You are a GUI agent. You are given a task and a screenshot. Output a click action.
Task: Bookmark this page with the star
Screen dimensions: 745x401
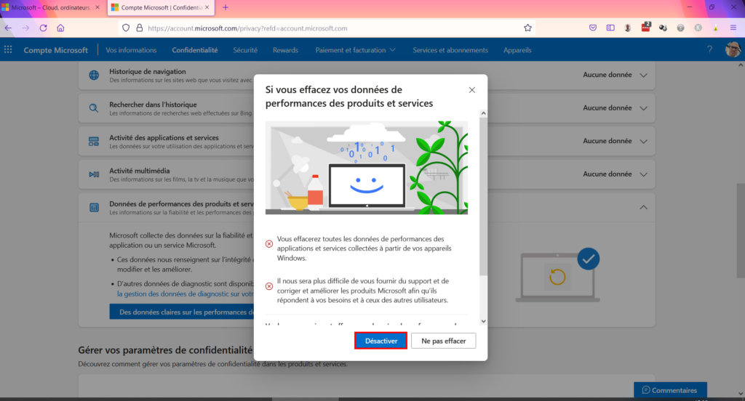(x=527, y=28)
